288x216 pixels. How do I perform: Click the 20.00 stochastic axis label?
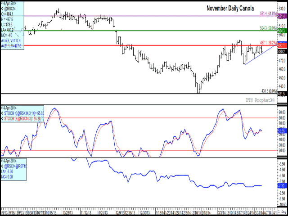(x=282, y=151)
